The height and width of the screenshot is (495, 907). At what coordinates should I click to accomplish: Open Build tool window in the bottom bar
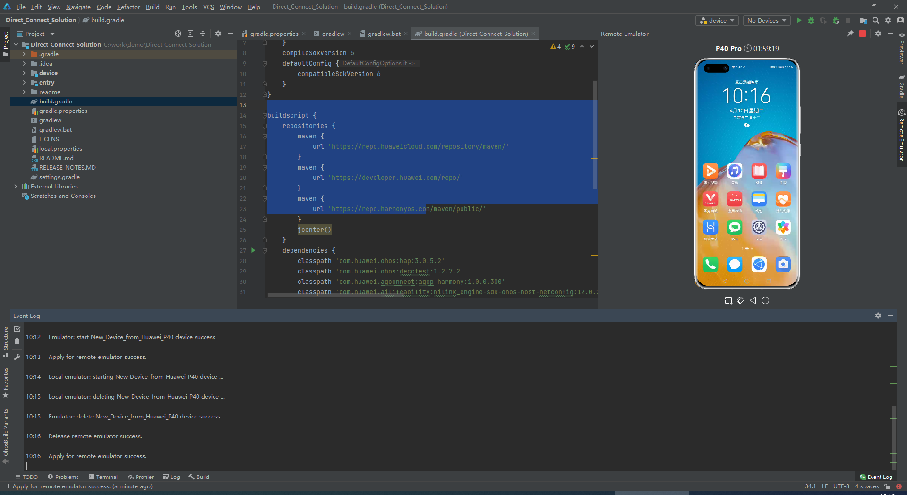tap(199, 477)
